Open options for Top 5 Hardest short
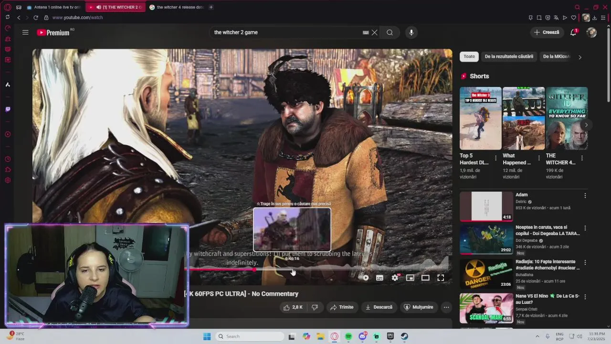Image resolution: width=611 pixels, height=344 pixels. [495, 158]
